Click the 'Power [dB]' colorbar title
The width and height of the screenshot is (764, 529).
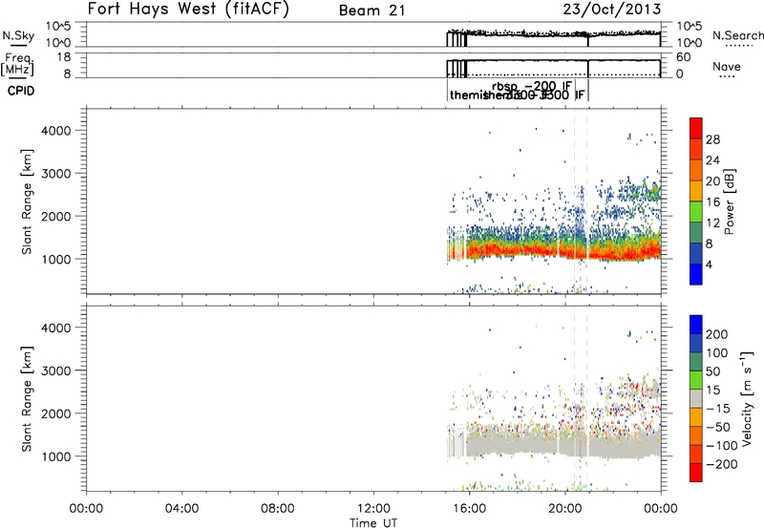729,201
